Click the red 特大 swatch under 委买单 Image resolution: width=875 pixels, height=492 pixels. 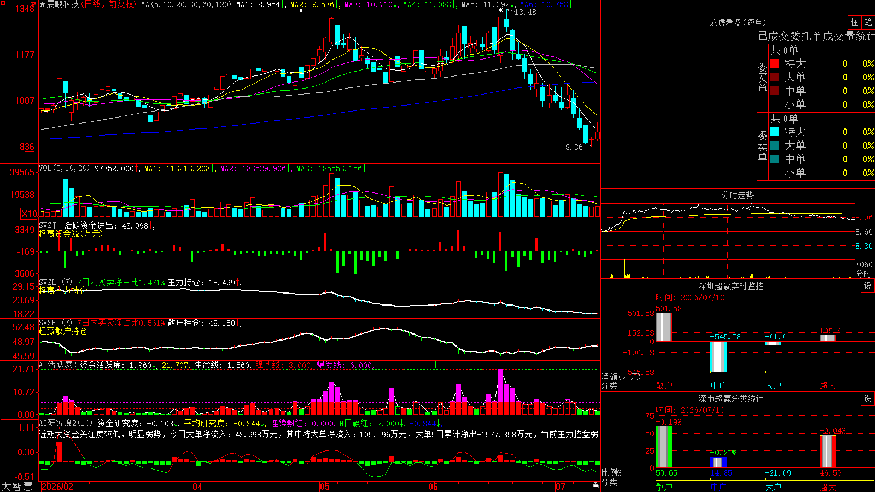pyautogui.click(x=774, y=63)
